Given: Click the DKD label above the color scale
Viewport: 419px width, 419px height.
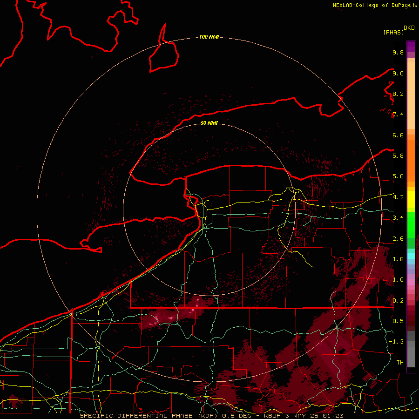Looking at the screenshot, I should click(x=409, y=28).
